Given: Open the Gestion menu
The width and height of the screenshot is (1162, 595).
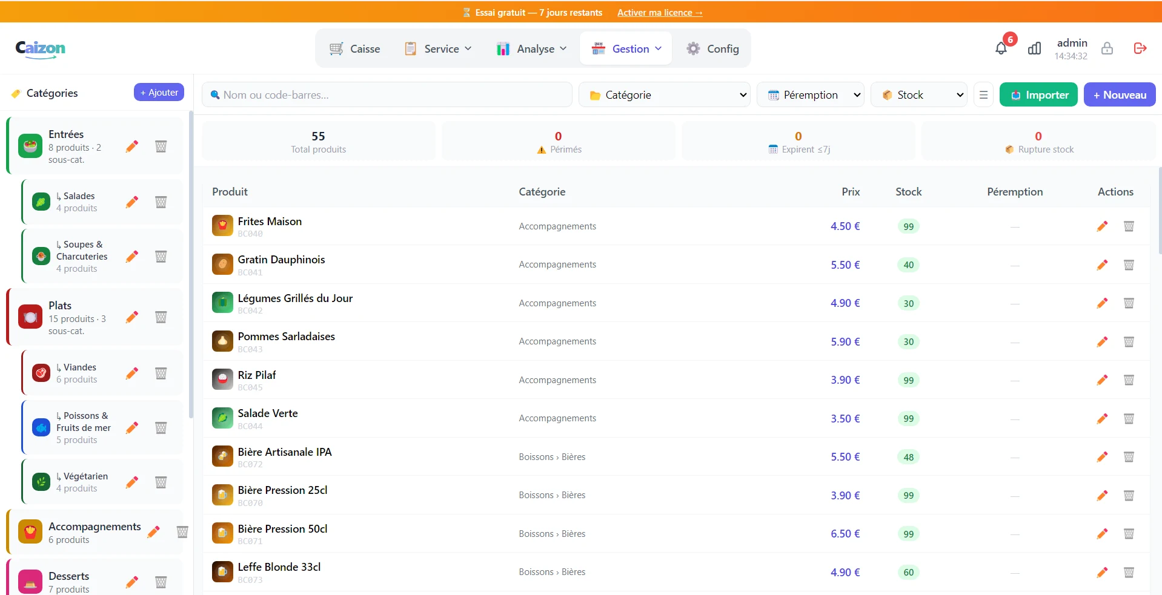Looking at the screenshot, I should pos(626,48).
